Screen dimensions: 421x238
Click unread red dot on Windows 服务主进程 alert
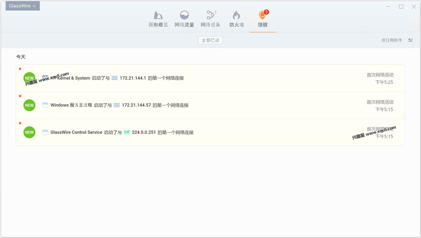click(20, 96)
